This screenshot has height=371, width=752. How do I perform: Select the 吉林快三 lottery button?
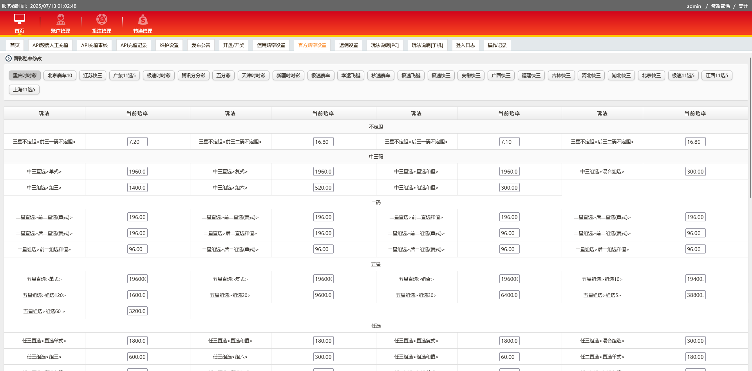click(x=561, y=75)
